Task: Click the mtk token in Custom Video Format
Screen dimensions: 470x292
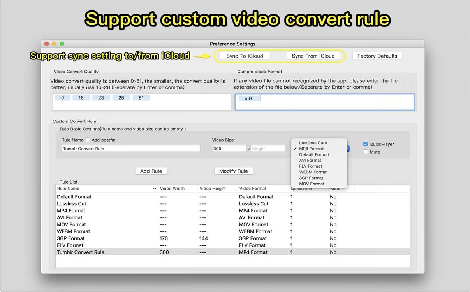Action: pyautogui.click(x=249, y=99)
